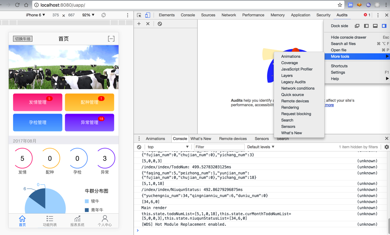Tap the 孕检管理 button
This screenshot has width=390, height=235.
(x=38, y=122)
